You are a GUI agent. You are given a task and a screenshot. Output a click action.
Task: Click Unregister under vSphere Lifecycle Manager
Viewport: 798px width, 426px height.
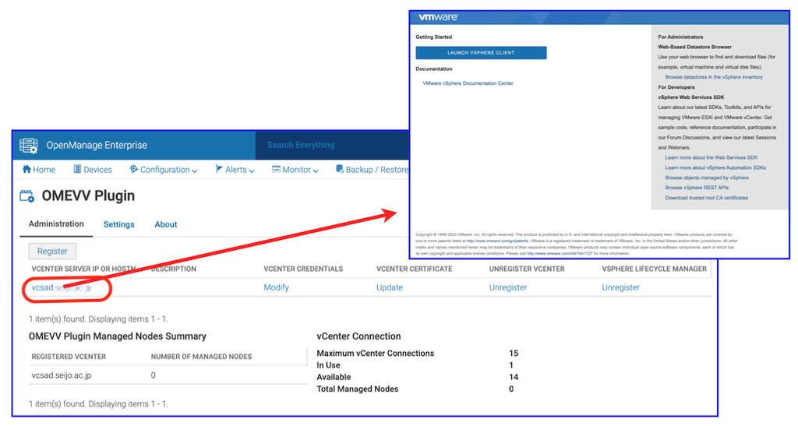[x=620, y=287]
